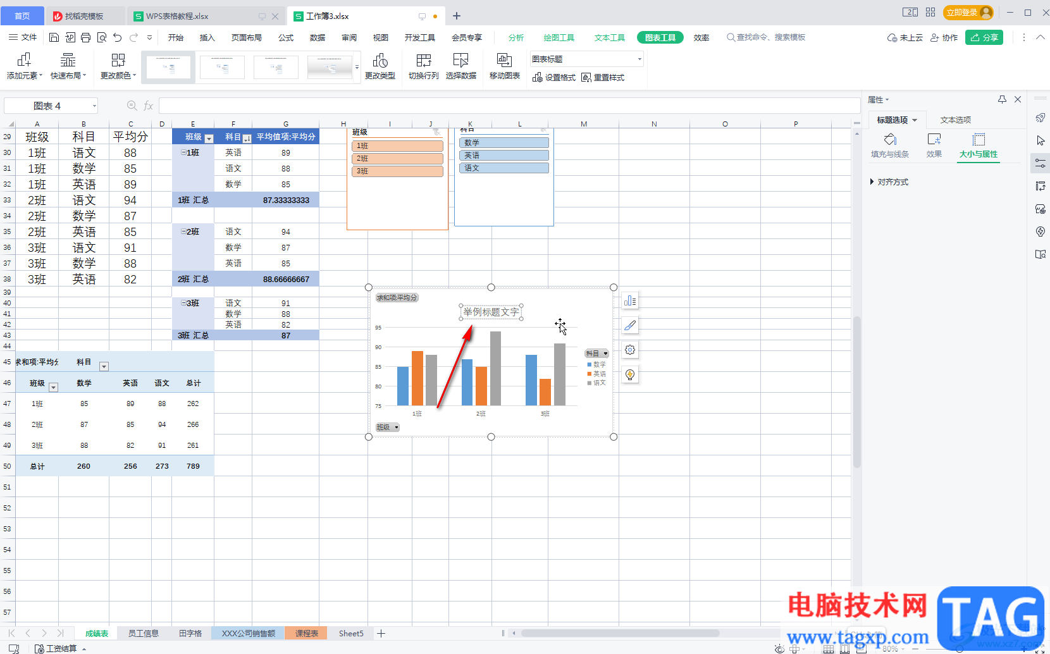The image size is (1050, 654).
Task: Click 重置样式 reset style
Action: [603, 77]
